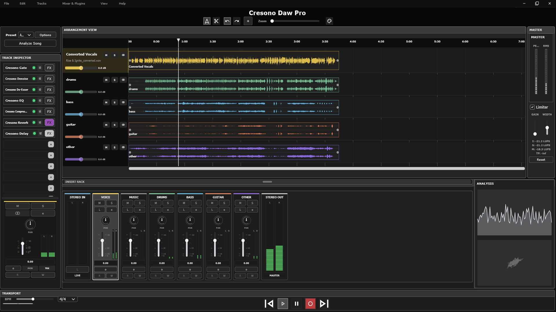Open the Tracks menu

click(41, 3)
